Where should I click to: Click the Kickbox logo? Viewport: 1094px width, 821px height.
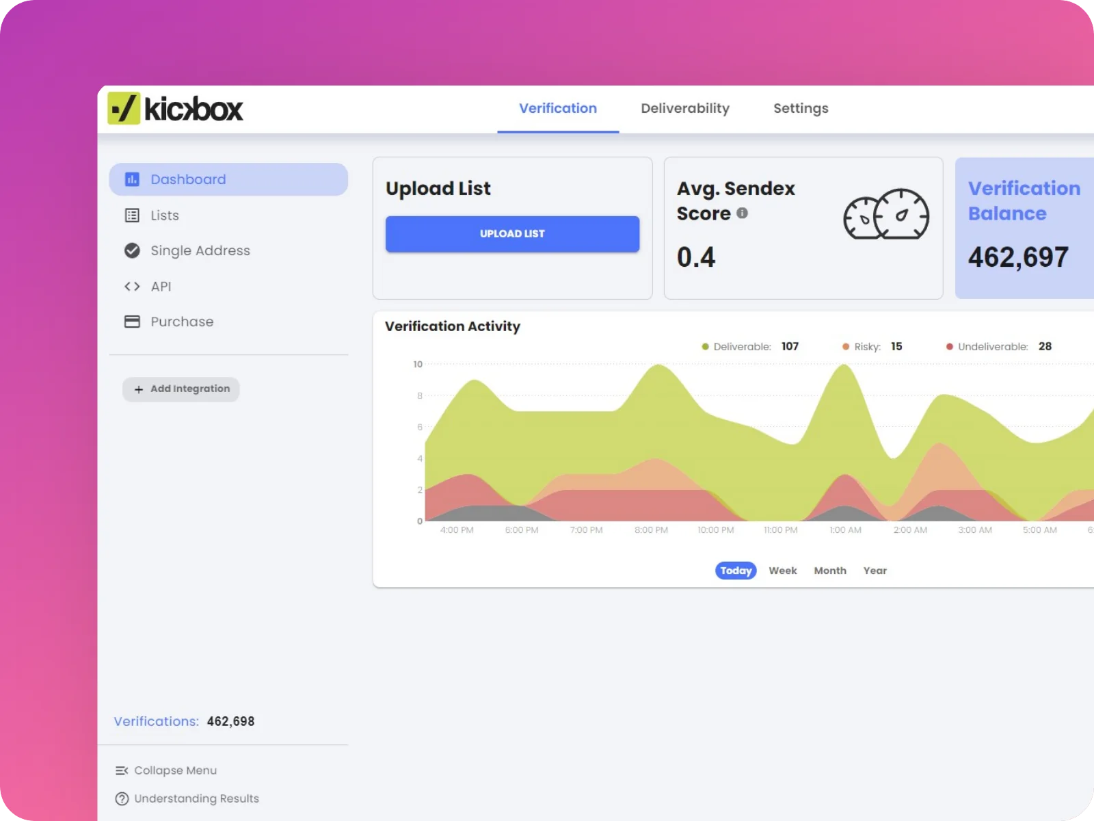pyautogui.click(x=175, y=109)
